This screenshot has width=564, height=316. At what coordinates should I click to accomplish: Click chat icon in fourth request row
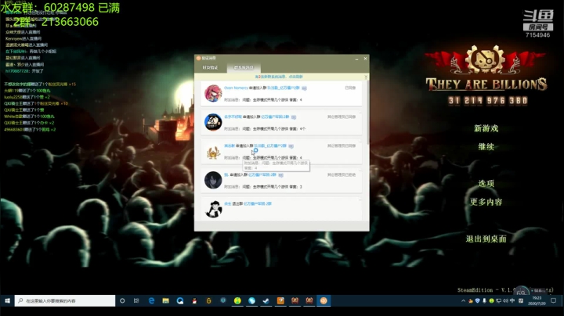tap(281, 175)
